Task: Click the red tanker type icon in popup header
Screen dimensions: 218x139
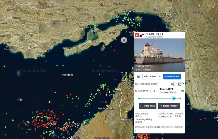Action: pyautogui.click(x=137, y=35)
